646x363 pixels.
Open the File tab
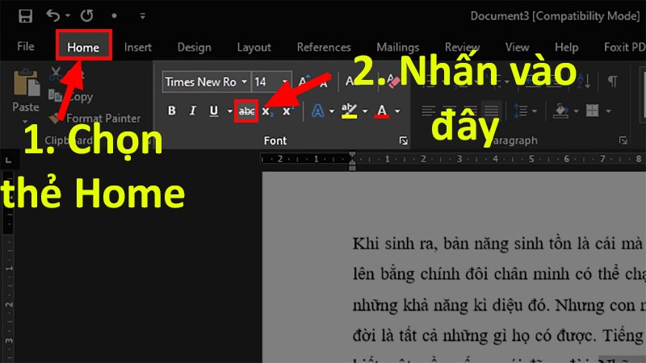[26, 47]
